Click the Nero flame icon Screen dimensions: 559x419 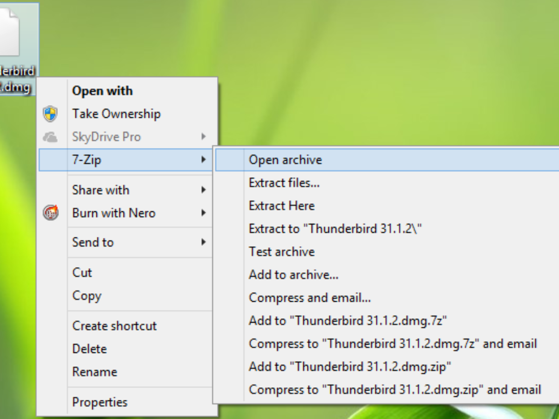50,213
